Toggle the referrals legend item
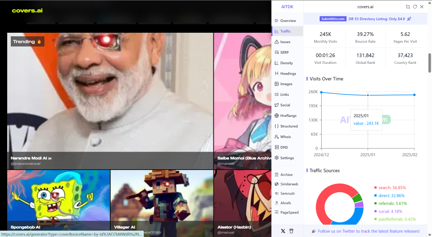432x237 pixels. click(x=390, y=203)
